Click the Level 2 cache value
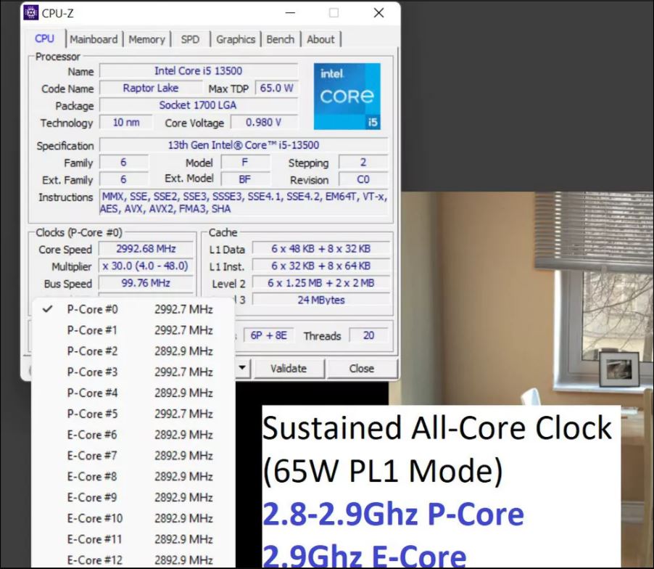Viewport: 654px width, 569px height. click(321, 283)
